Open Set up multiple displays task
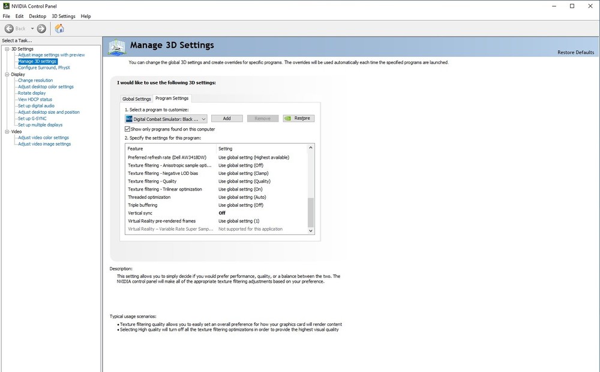Image resolution: width=600 pixels, height=372 pixels. [40, 125]
